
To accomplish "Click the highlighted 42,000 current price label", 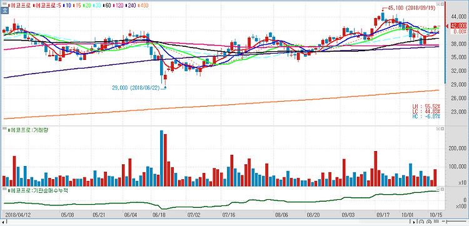I will point(458,26).
